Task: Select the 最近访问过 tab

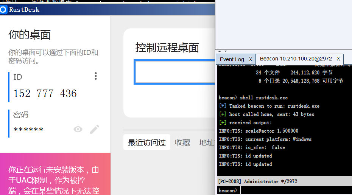Action: 146,142
